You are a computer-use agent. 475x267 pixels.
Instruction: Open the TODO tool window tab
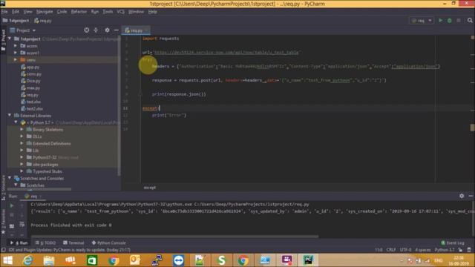tap(46, 243)
